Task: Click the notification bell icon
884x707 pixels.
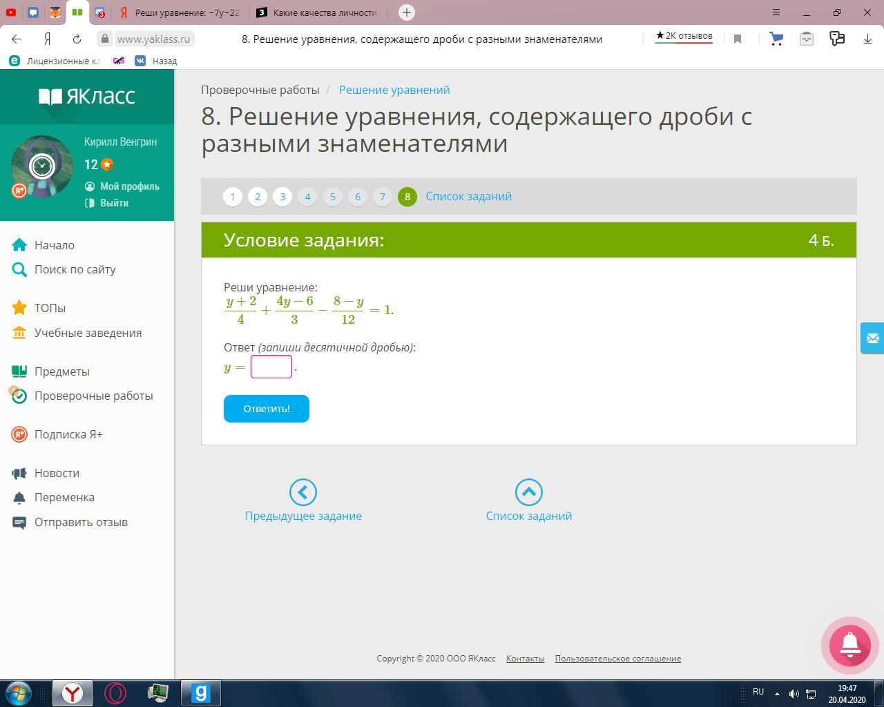Action: [x=849, y=644]
